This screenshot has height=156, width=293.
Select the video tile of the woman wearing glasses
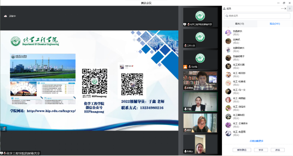(x=200, y=123)
